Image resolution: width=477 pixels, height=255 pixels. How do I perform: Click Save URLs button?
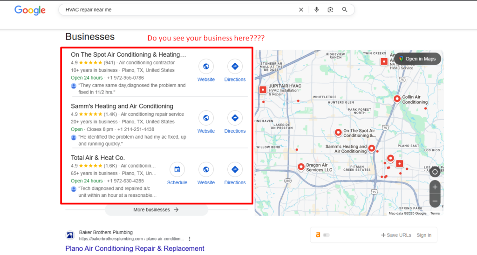click(396, 235)
